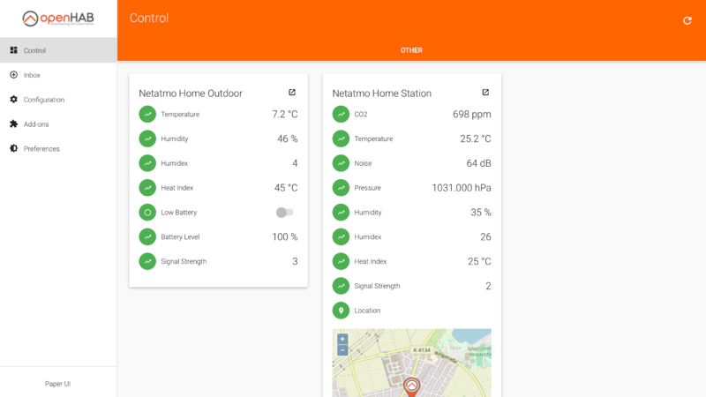
Task: Select the OTHER tab
Action: tap(411, 50)
